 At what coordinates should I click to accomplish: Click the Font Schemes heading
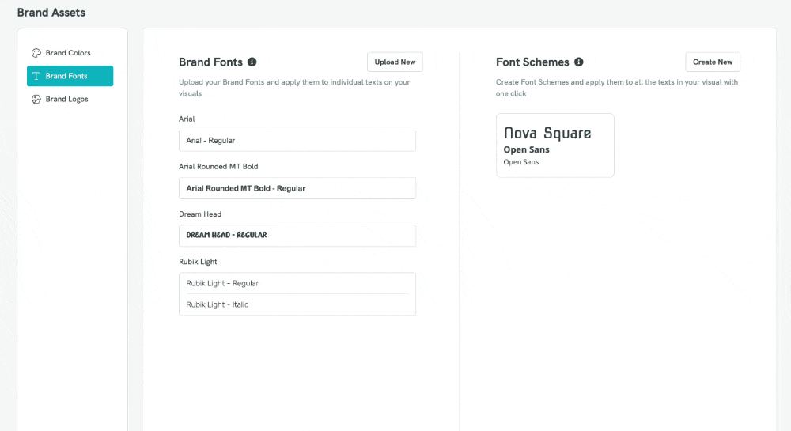tap(532, 62)
